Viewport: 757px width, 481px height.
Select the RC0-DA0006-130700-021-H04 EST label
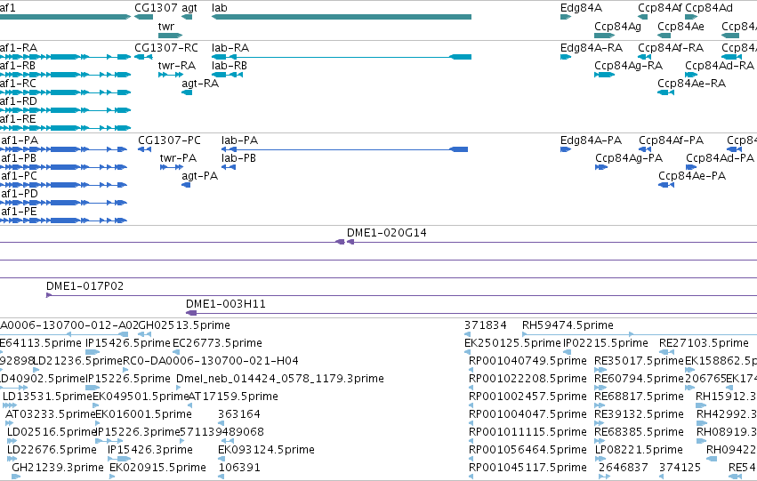coord(211,361)
